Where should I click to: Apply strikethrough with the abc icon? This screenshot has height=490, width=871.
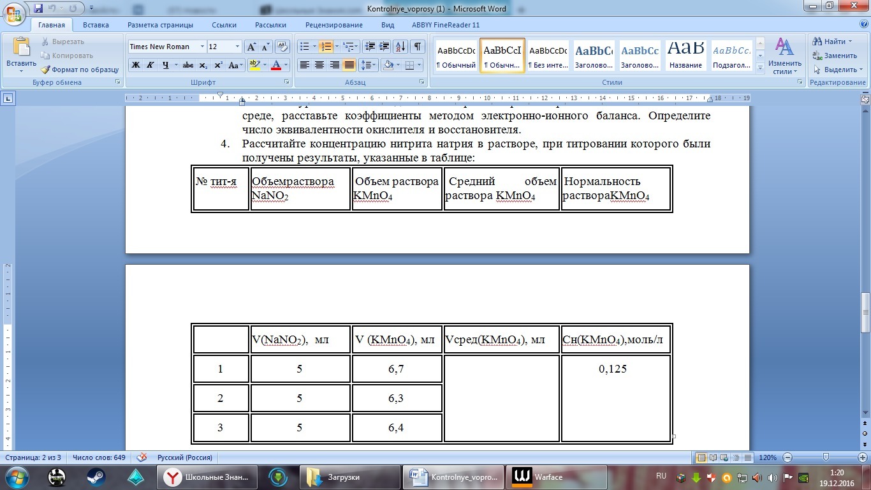coord(187,65)
